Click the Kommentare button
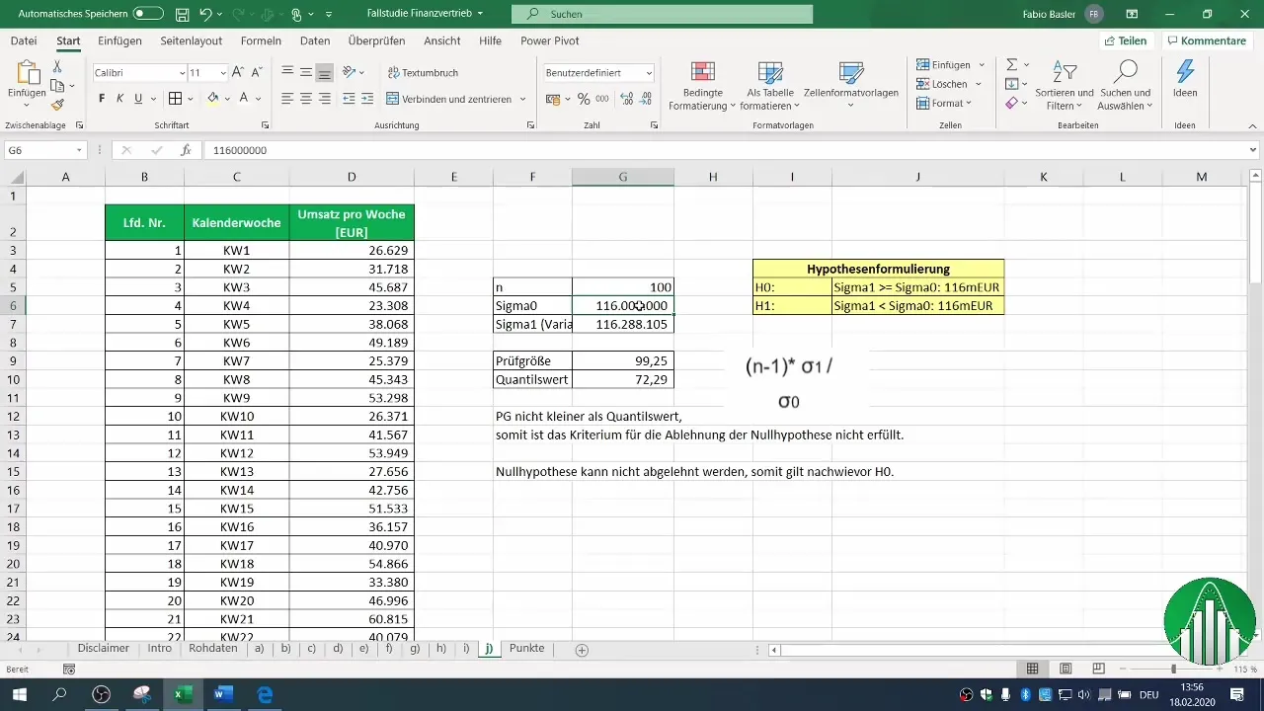This screenshot has height=711, width=1264. pos(1206,40)
